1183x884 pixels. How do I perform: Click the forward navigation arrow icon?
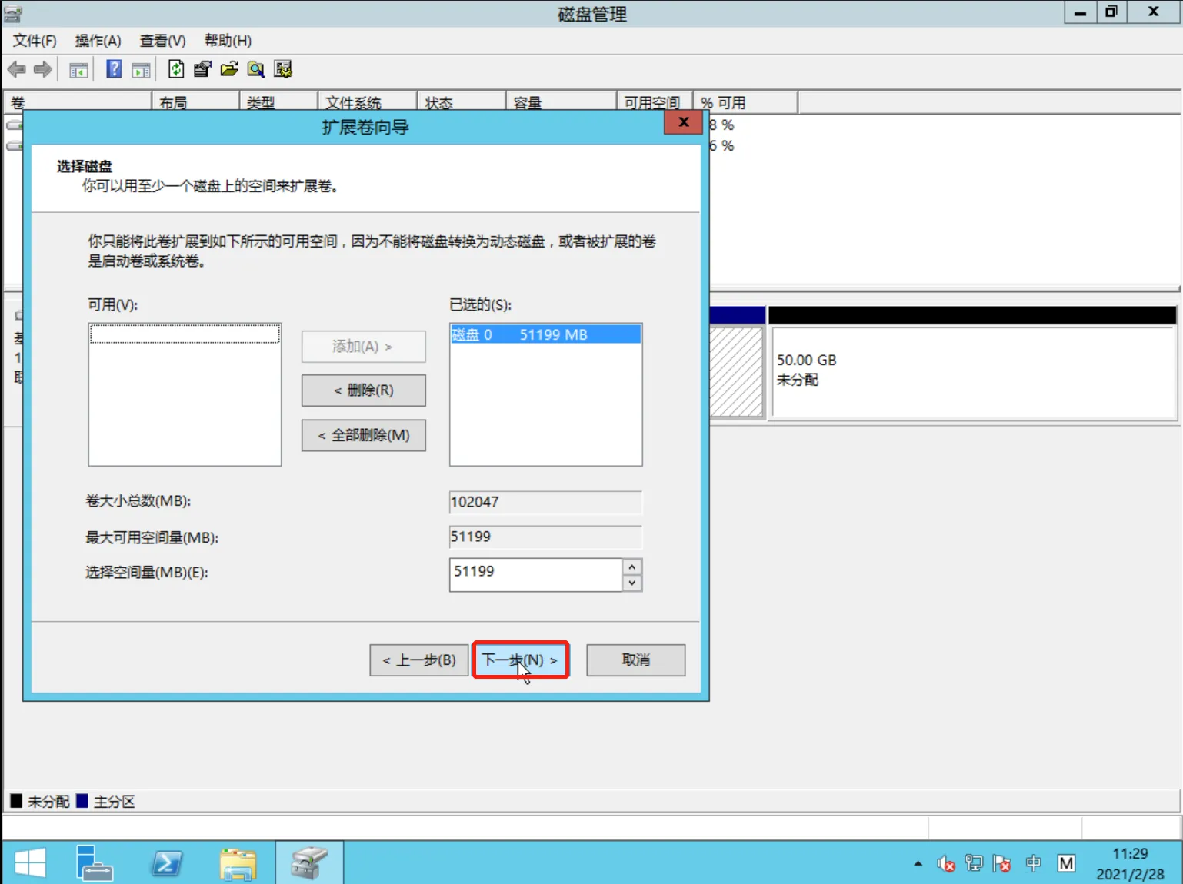[43, 69]
